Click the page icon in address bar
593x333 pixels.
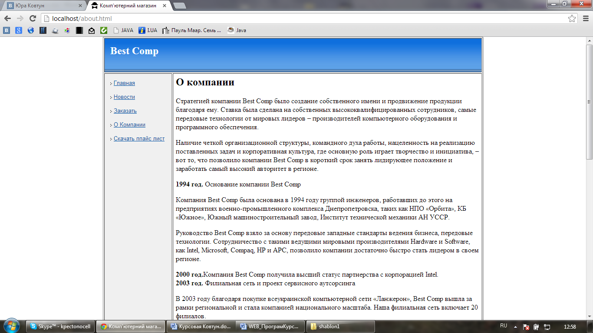point(46,18)
